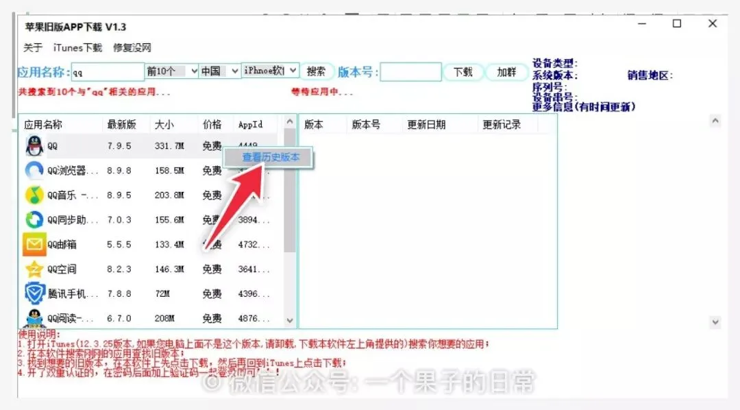Sort by 大小 column header
The image size is (740, 410).
[x=164, y=125]
